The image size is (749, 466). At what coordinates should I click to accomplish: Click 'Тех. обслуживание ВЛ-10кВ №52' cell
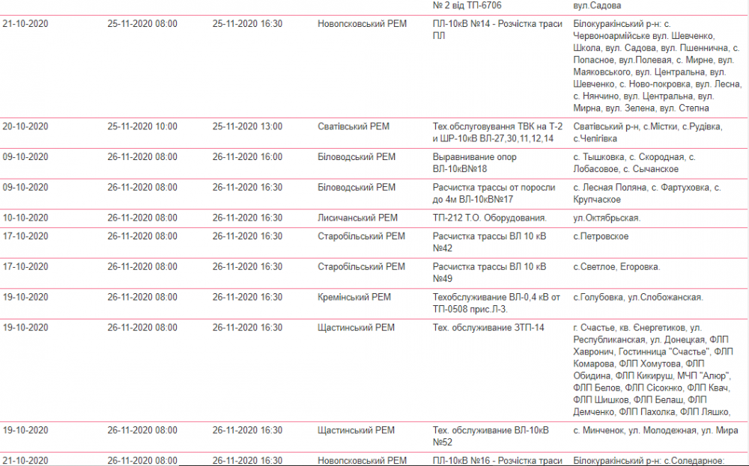[x=491, y=436]
